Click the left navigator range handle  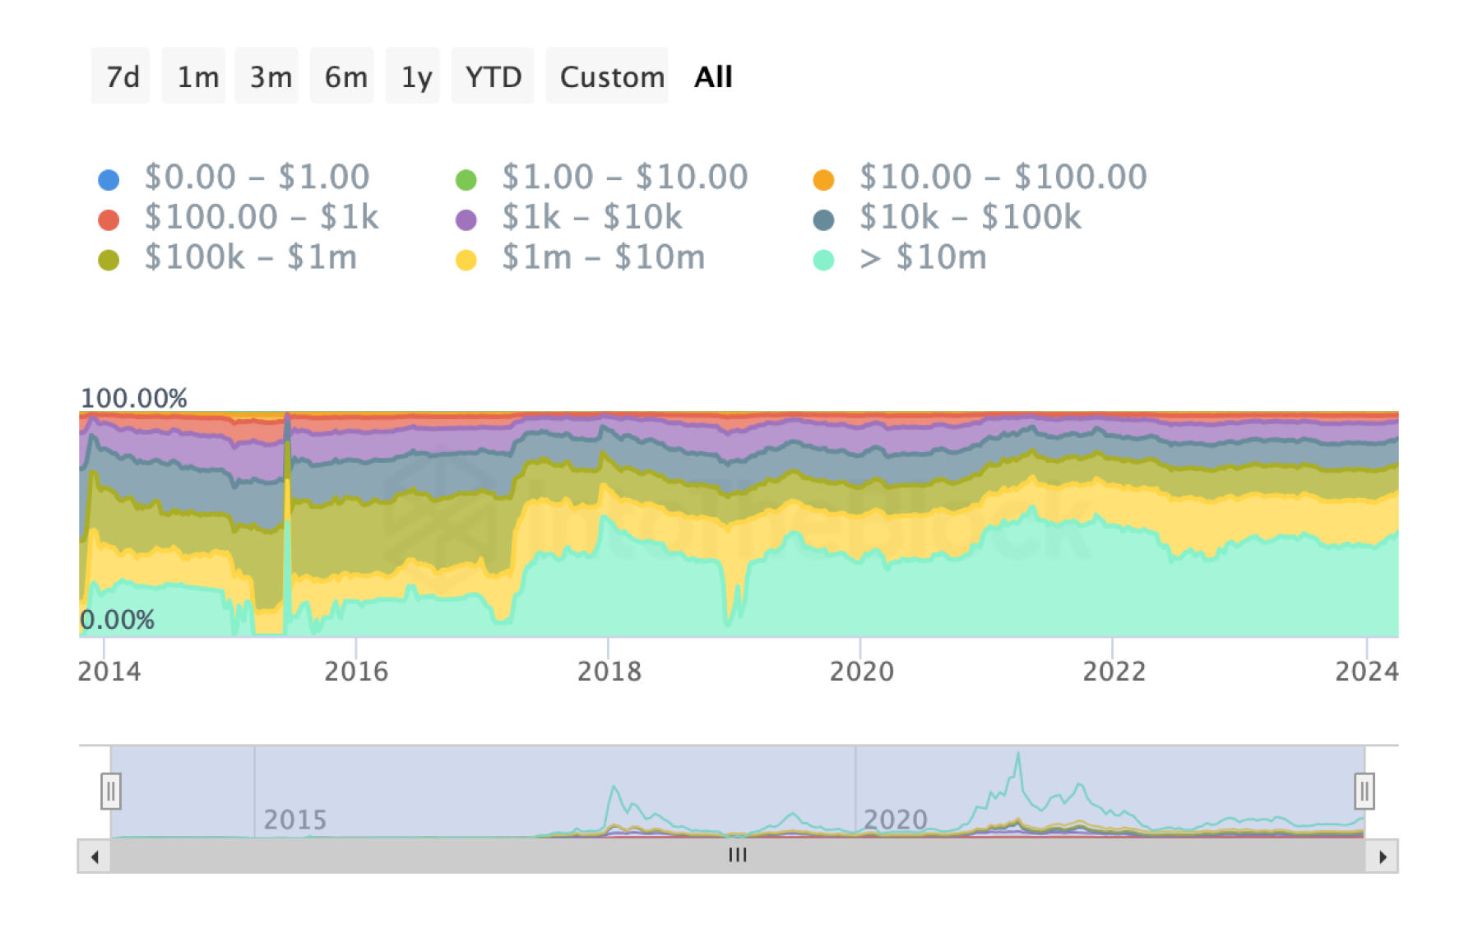click(111, 791)
